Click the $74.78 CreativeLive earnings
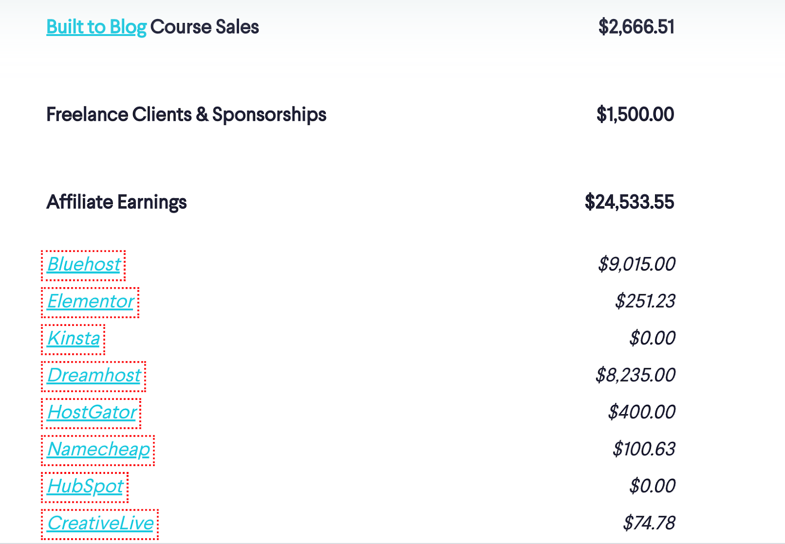The image size is (785, 544). tap(649, 523)
